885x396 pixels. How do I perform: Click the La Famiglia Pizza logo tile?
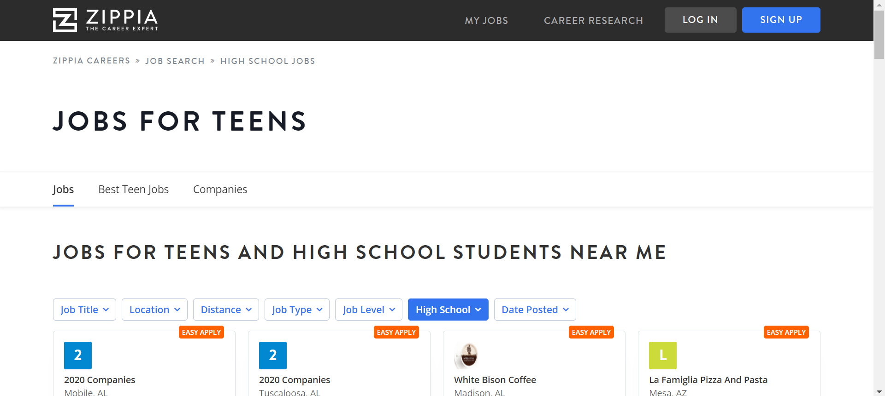point(663,356)
